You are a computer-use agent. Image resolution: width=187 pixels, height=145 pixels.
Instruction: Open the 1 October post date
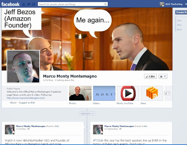click(x=21, y=129)
